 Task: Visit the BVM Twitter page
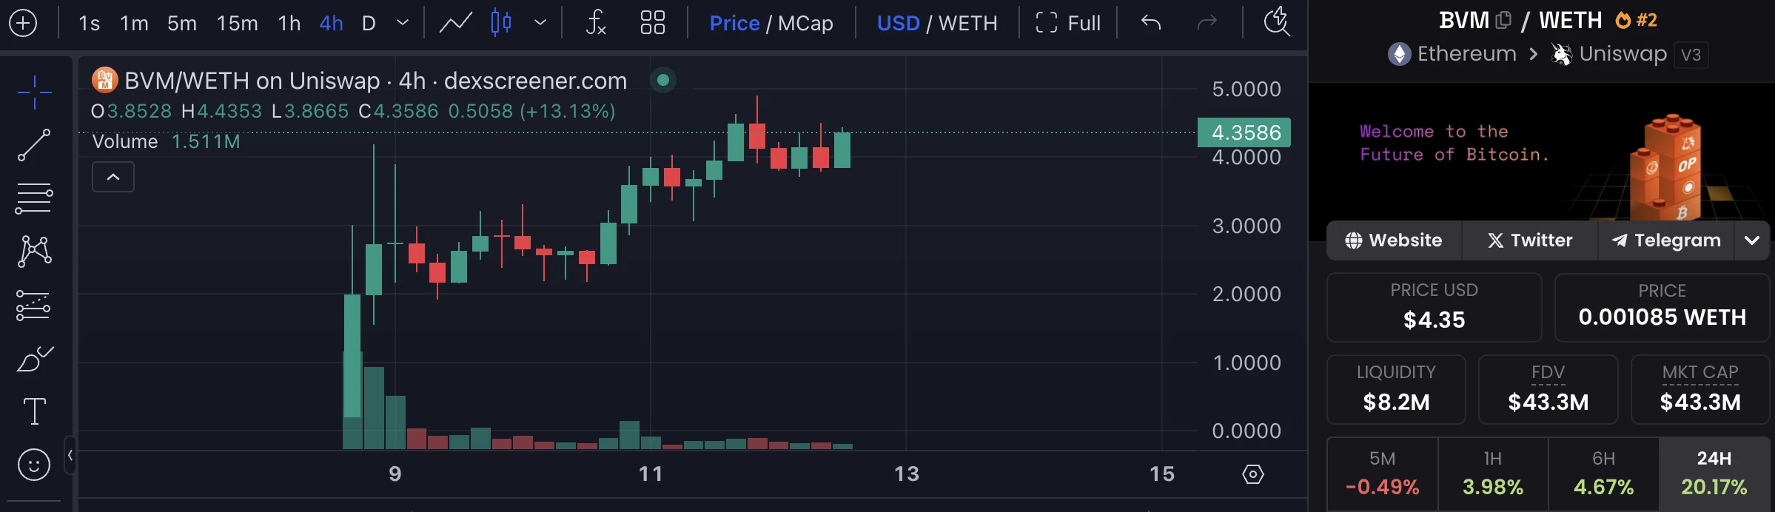(1528, 240)
